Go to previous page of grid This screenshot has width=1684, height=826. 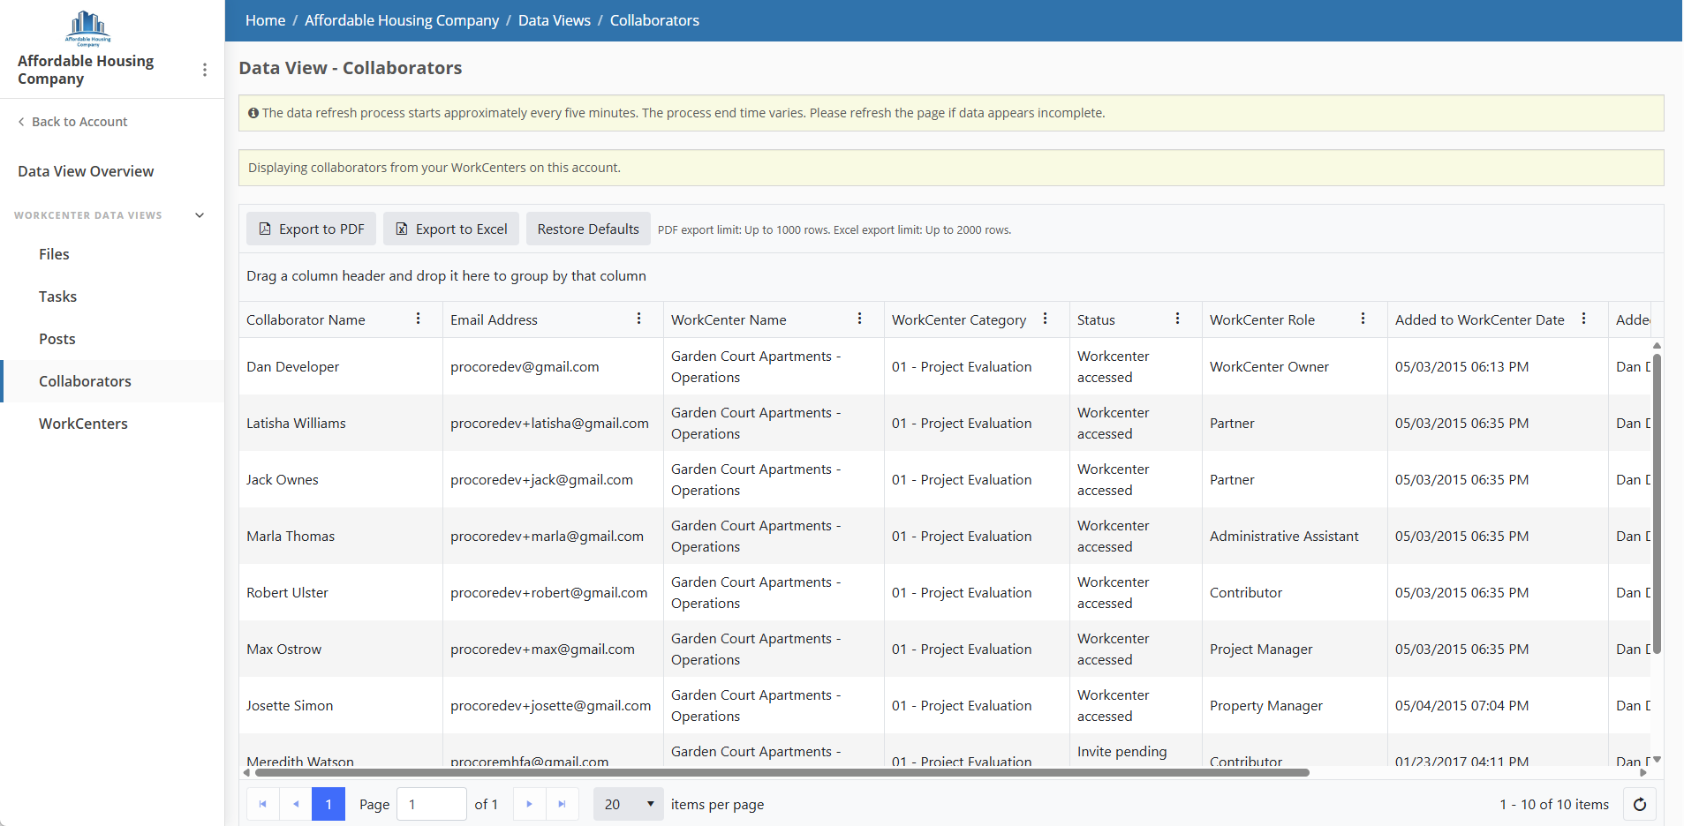(x=296, y=804)
